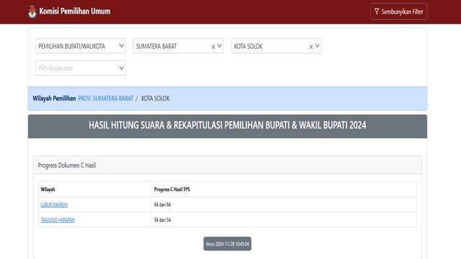Clear the SUMATERA BARAT selection with x
Screen dimensions: 461x259
[213, 47]
